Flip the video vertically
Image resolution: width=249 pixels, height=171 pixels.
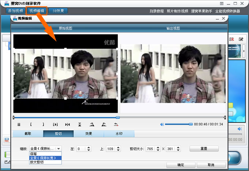click(80, 124)
